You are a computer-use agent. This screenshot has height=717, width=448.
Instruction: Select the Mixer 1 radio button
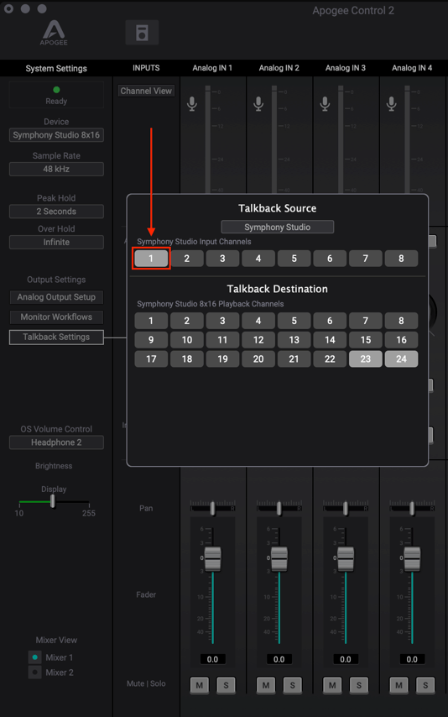click(34, 657)
